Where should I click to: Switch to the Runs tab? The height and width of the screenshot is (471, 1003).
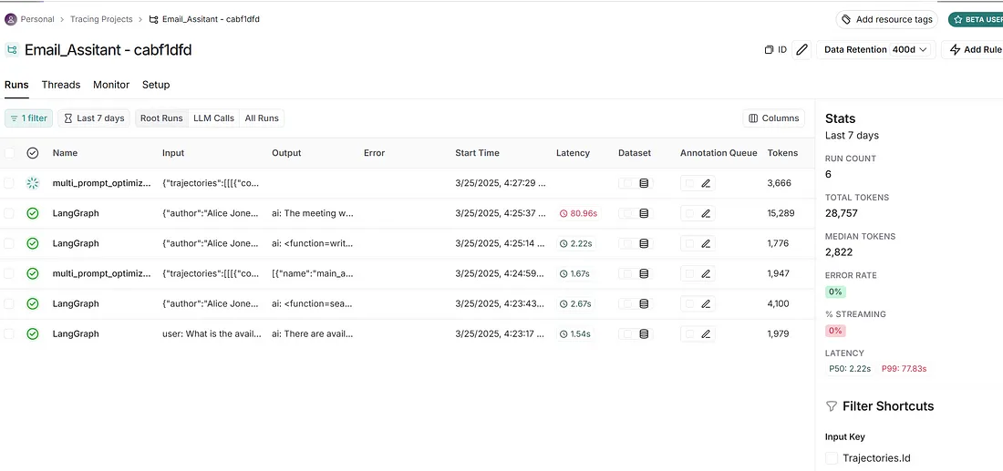coord(16,85)
